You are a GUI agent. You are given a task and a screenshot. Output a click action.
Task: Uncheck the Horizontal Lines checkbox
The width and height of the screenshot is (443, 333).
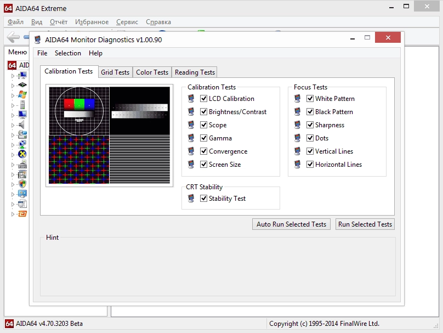[x=310, y=164]
